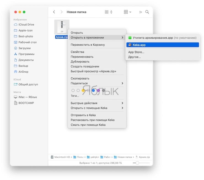Choose Открыть in context menu
Screen dimensions: 204x180
pos(97,33)
